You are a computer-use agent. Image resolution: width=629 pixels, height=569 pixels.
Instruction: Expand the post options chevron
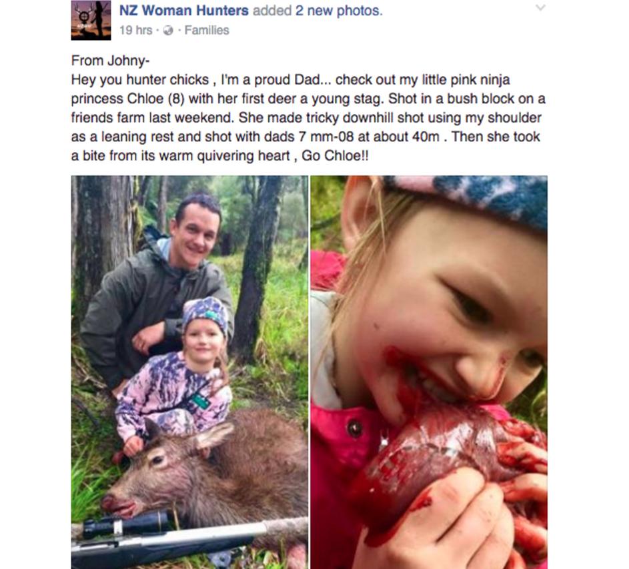coord(540,7)
